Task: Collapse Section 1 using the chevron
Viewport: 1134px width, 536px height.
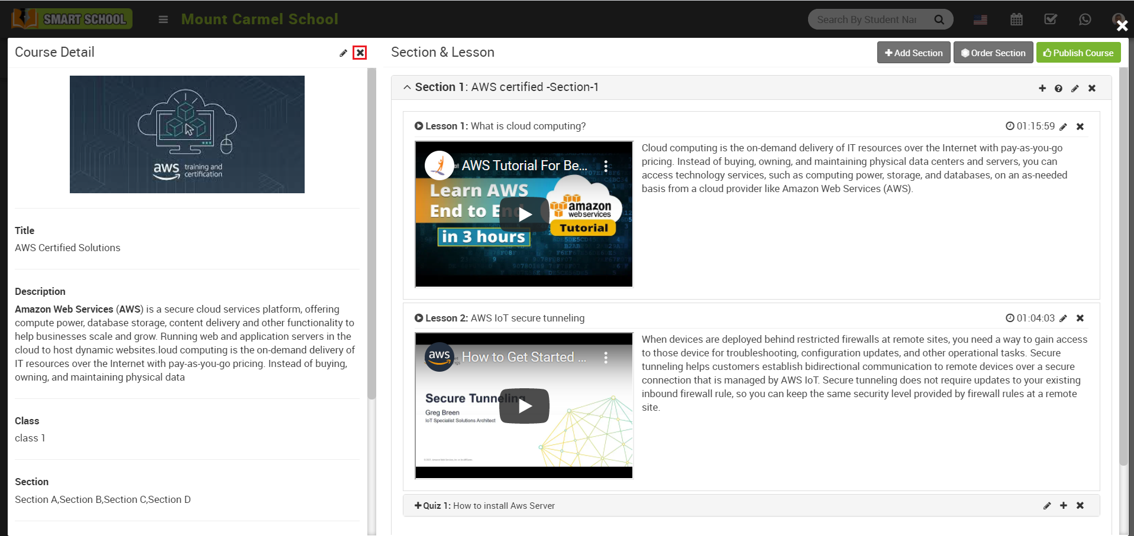Action: [406, 86]
